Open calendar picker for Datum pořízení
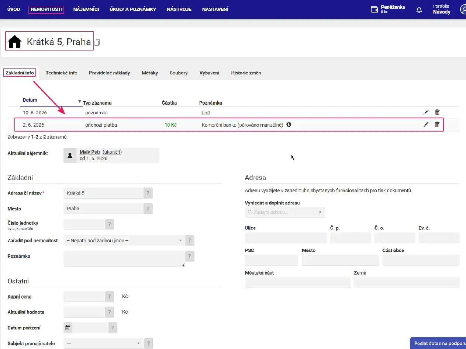466x349 pixels. click(68, 327)
